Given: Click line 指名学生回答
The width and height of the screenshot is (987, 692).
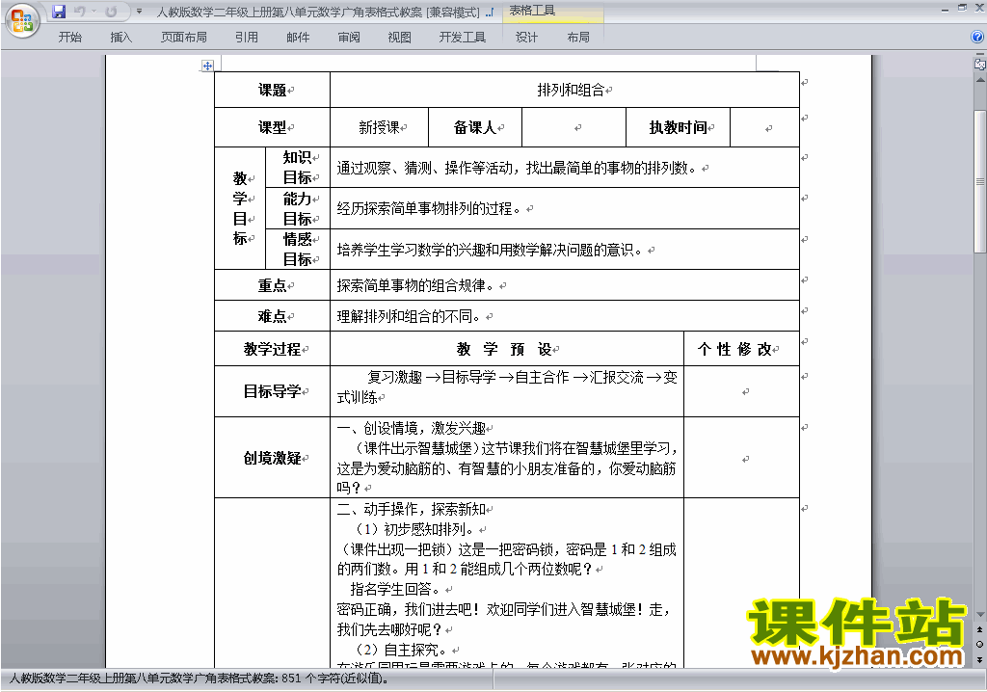Looking at the screenshot, I should coord(394,590).
